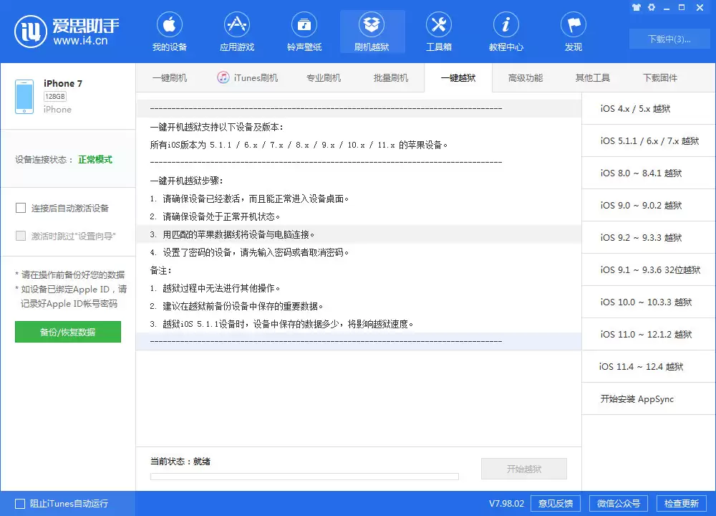
Task: Open the skin shirt icon in title bar
Action: pyautogui.click(x=636, y=7)
